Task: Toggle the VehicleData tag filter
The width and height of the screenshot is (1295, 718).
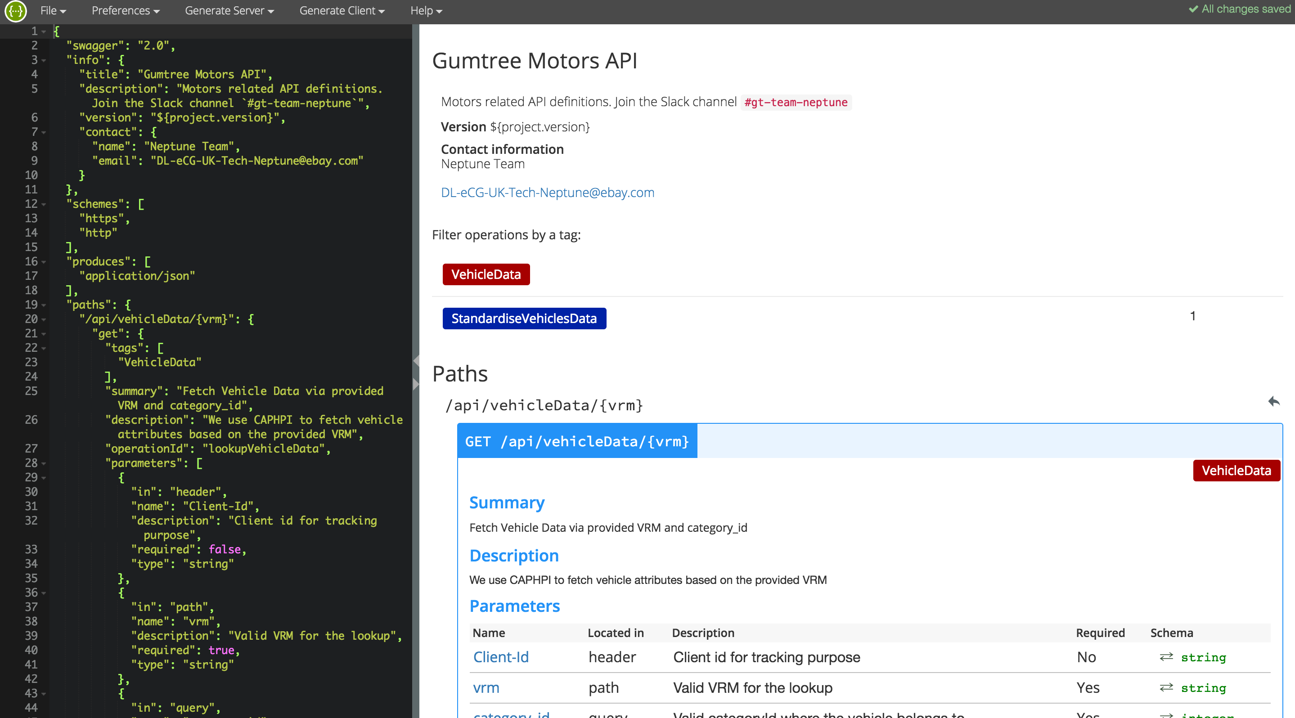Action: 486,274
